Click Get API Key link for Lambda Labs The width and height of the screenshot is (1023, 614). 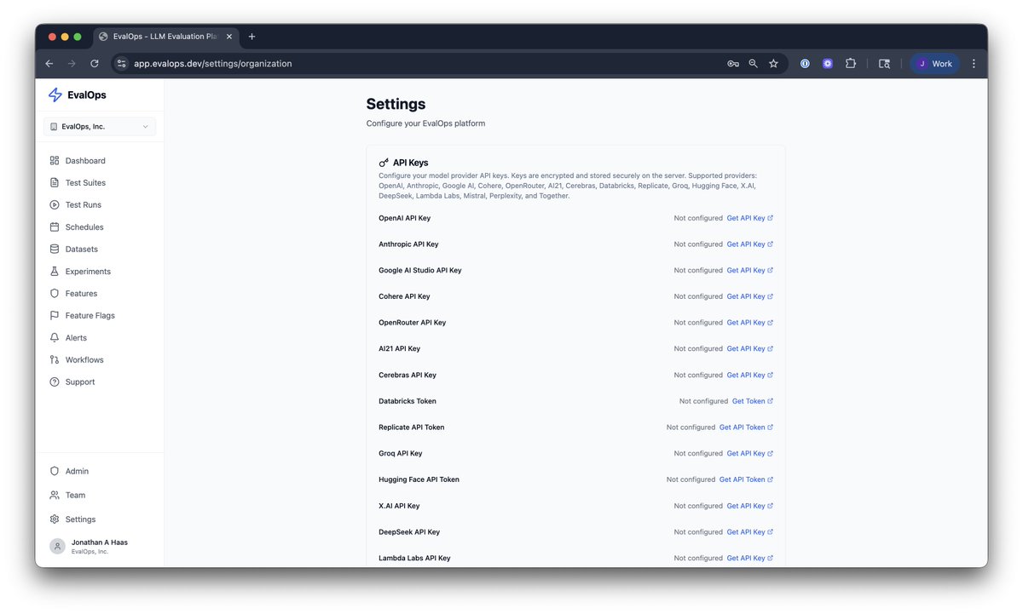(x=749, y=559)
